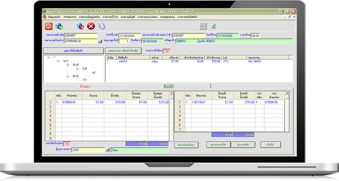Viewport: 339px width, 181px height.
Task: Open the รายงานคลังสินค้า menu
Action: click(187, 17)
